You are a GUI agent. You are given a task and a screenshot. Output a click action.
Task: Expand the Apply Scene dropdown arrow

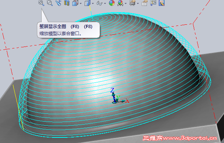pyautogui.click(x=125, y=3)
